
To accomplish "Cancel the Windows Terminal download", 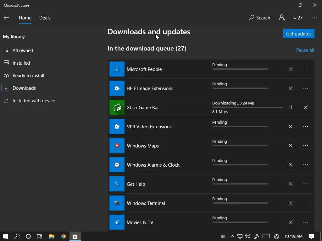I will pos(290,203).
